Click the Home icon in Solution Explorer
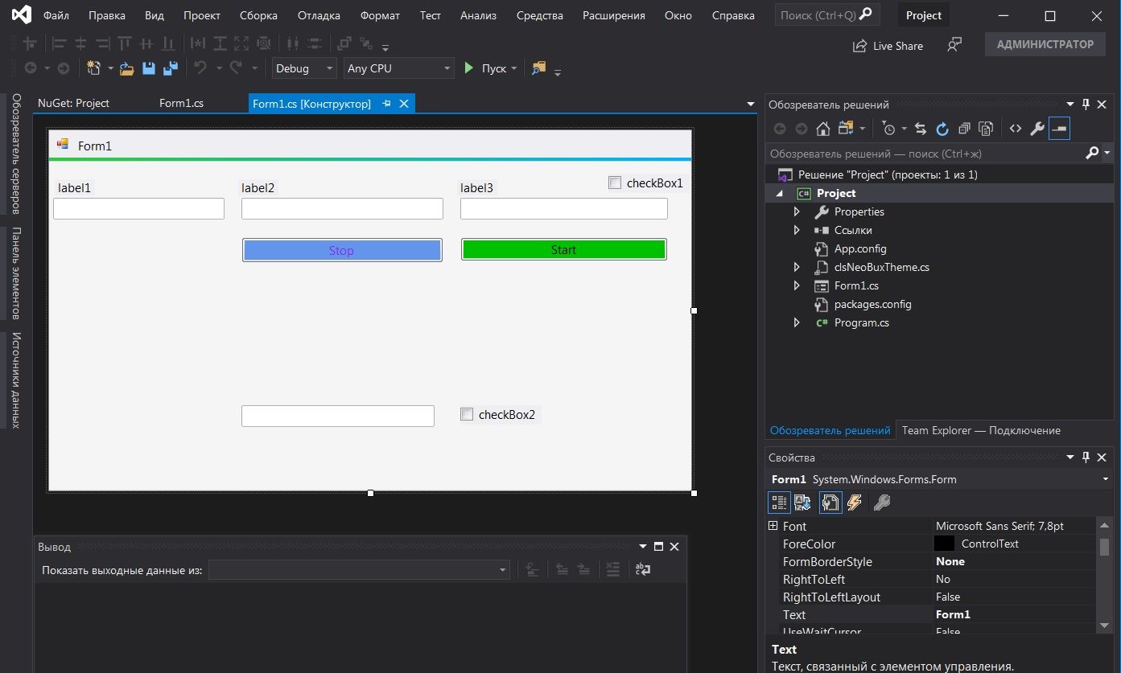 pyautogui.click(x=822, y=129)
